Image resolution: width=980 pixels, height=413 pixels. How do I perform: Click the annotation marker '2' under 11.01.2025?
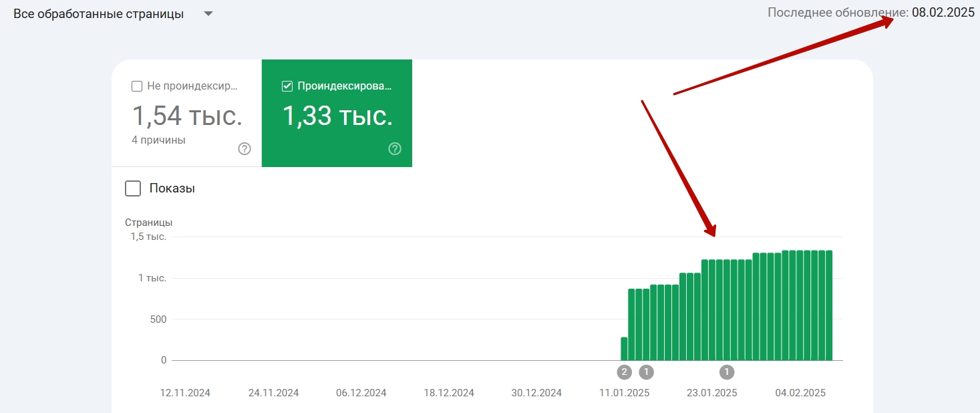[x=625, y=372]
